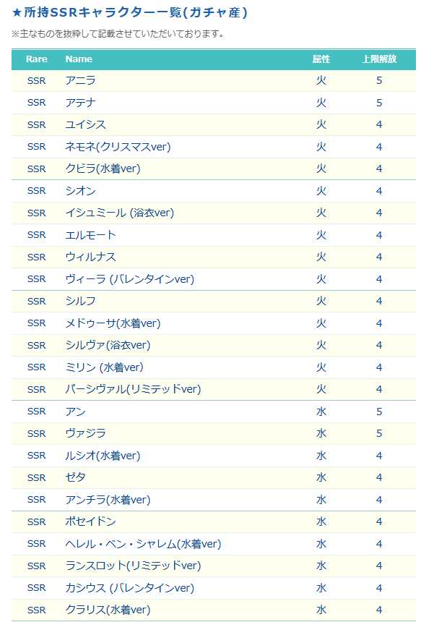Viewport: 421px width, 622px height.
Task: Select the アテナ character name
Action: 80,103
